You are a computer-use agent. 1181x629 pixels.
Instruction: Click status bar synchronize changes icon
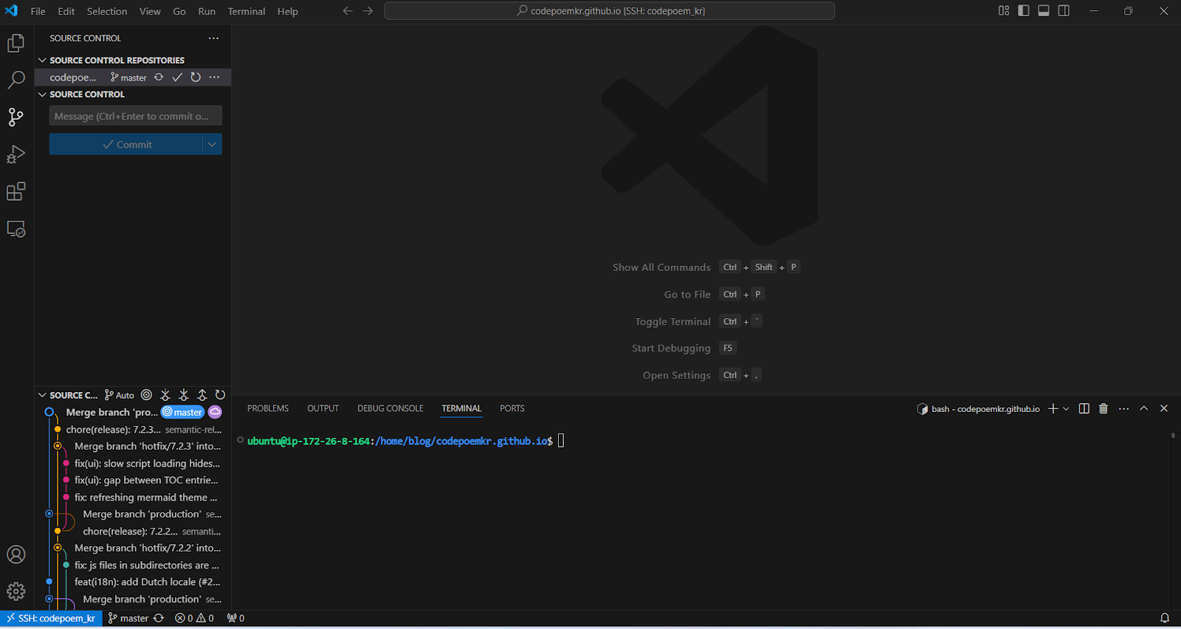(x=159, y=619)
